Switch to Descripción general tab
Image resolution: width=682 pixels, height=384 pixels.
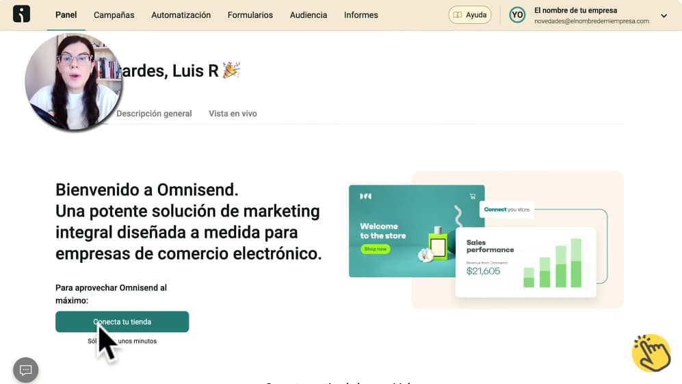click(x=154, y=114)
